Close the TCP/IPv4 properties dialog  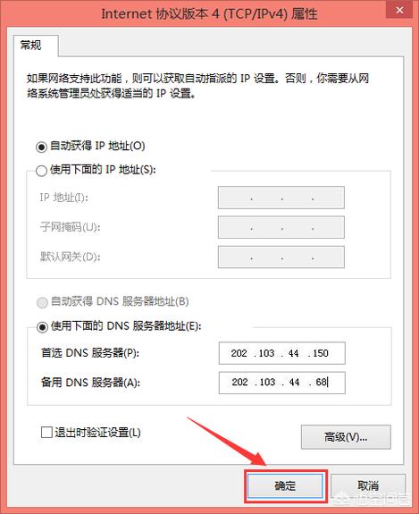point(399,10)
